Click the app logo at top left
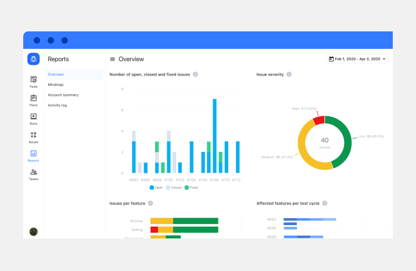The width and height of the screenshot is (416, 271). pos(34,59)
